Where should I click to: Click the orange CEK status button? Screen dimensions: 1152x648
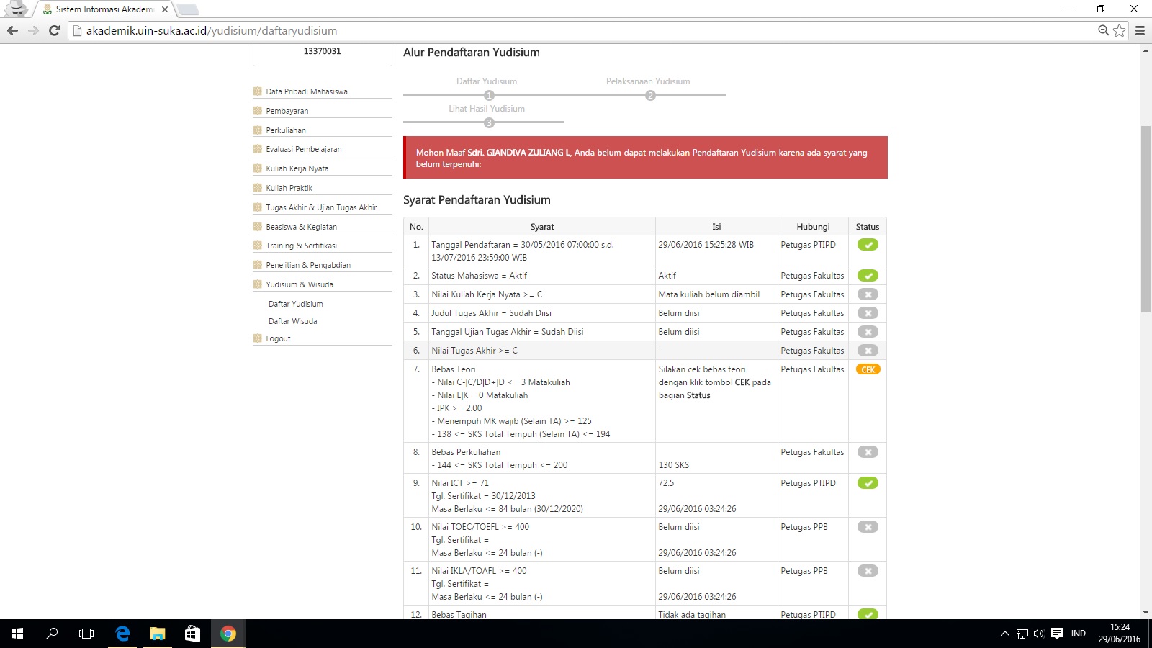(x=868, y=369)
